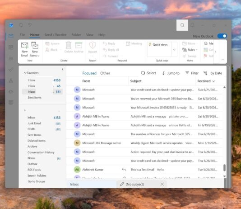Click the replied arrow on Abhishek Kumar email
The height and width of the screenshot is (209, 241).
click(x=124, y=170)
